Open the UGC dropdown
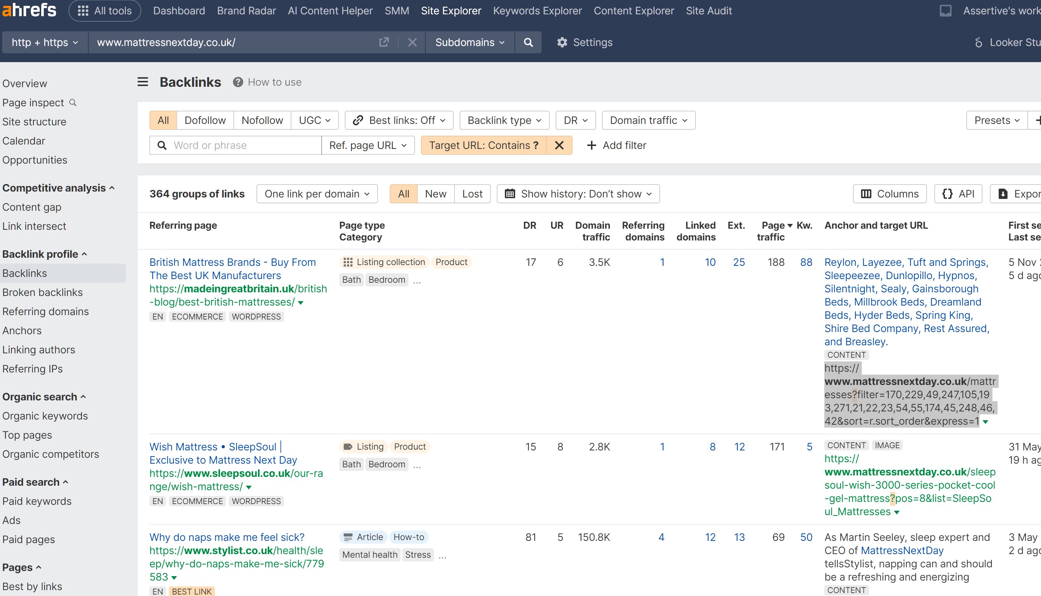The width and height of the screenshot is (1041, 596). tap(315, 120)
